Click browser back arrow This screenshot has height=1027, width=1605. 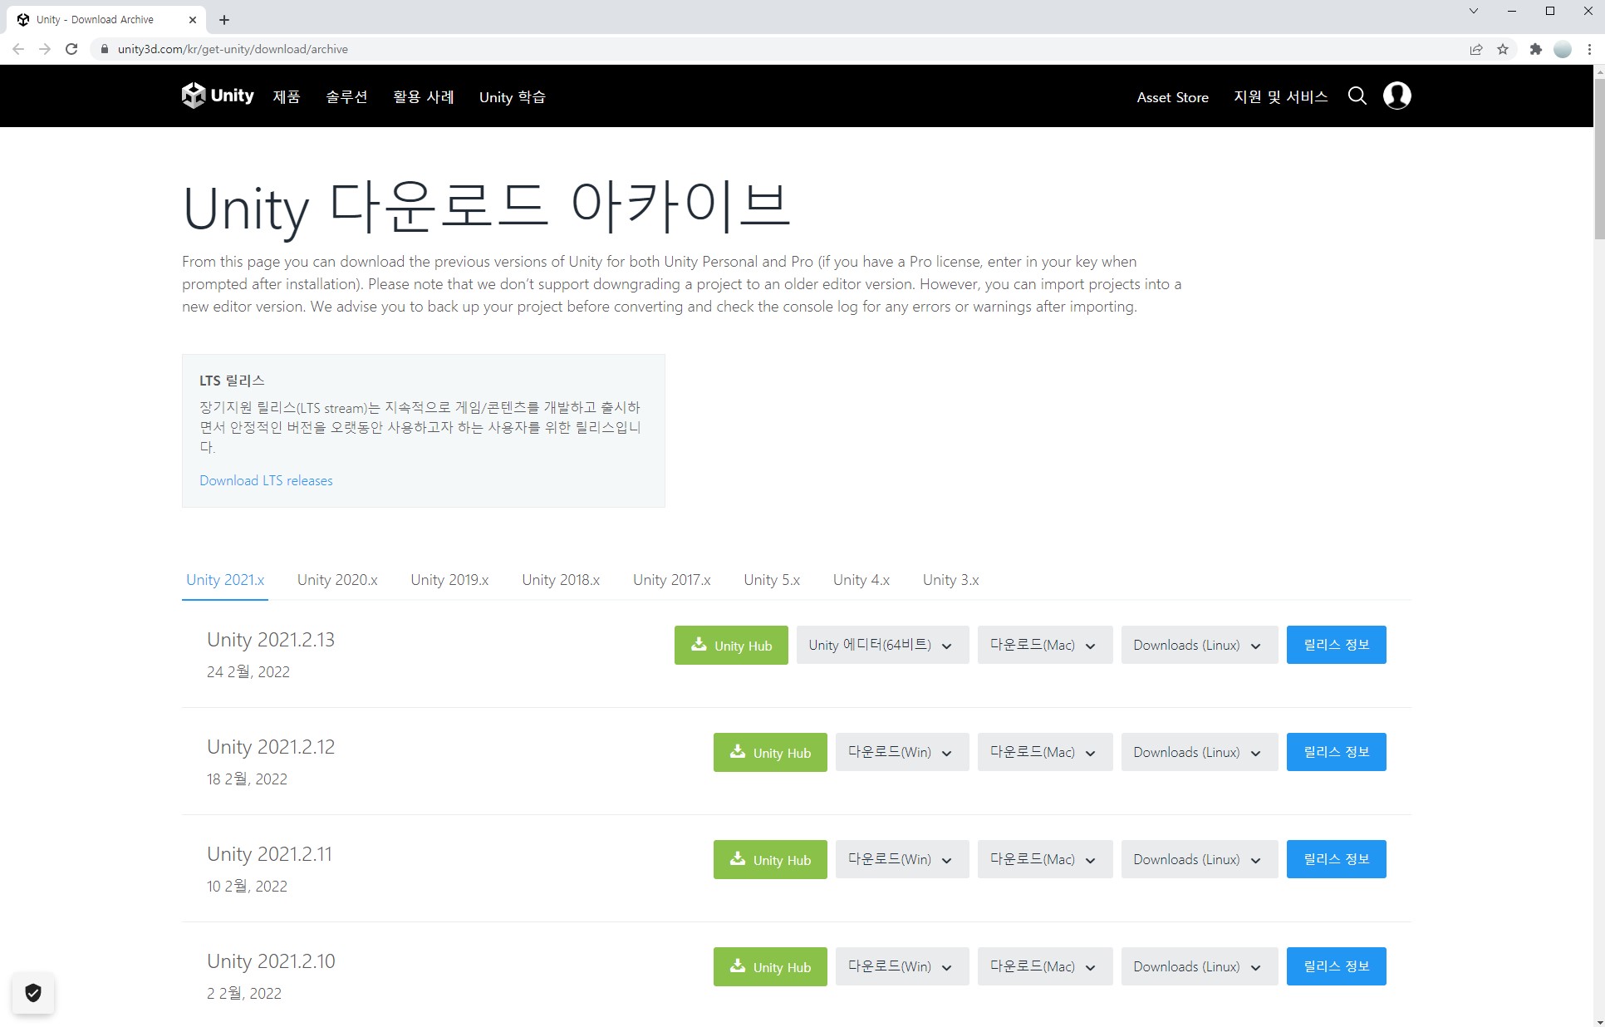pos(18,49)
